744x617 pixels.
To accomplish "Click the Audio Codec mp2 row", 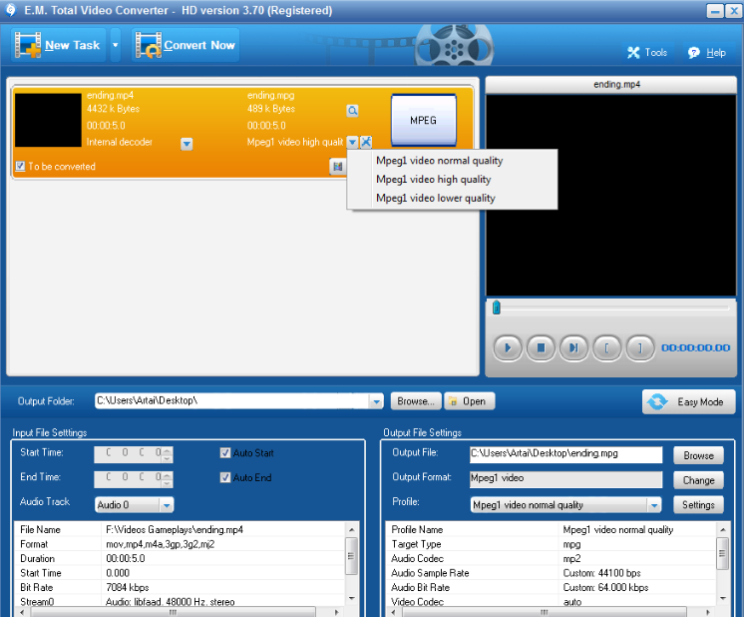I will 552,558.
